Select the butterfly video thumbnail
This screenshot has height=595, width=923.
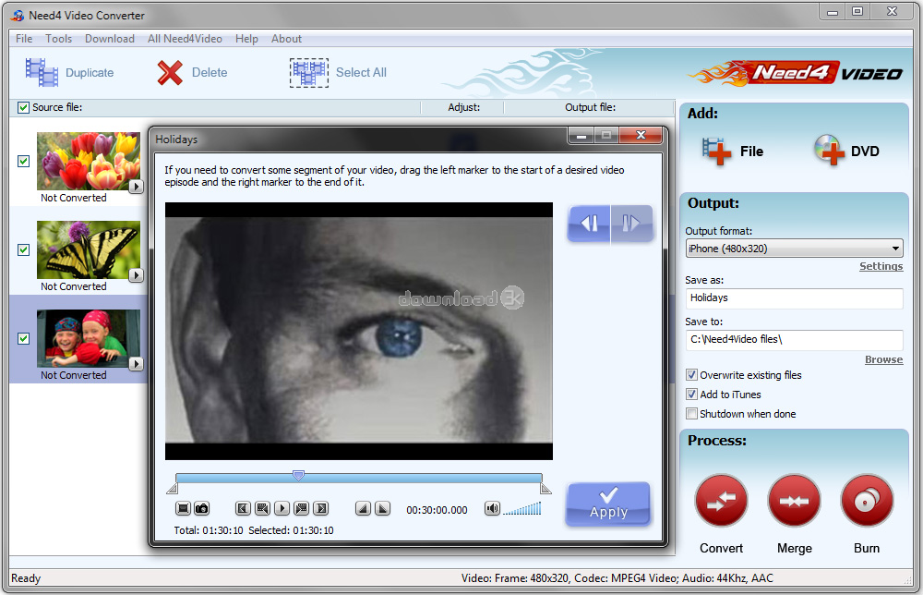[x=89, y=249]
